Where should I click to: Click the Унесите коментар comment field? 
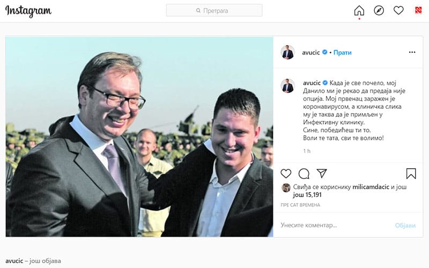point(336,225)
